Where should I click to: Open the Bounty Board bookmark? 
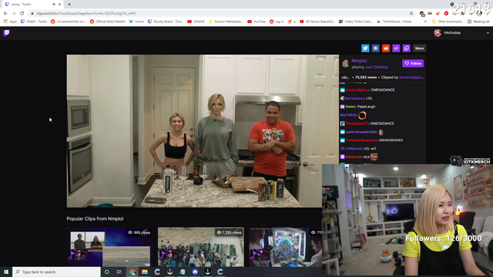point(166,22)
